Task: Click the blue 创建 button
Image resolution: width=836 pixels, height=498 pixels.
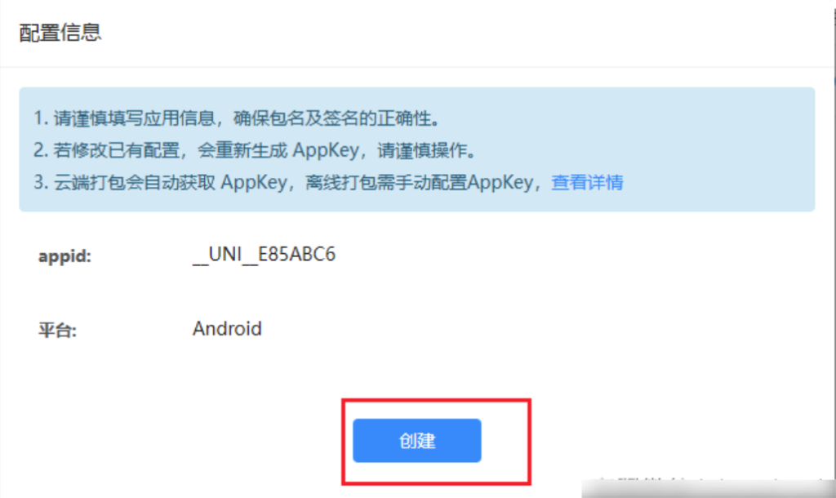Action: (x=417, y=440)
